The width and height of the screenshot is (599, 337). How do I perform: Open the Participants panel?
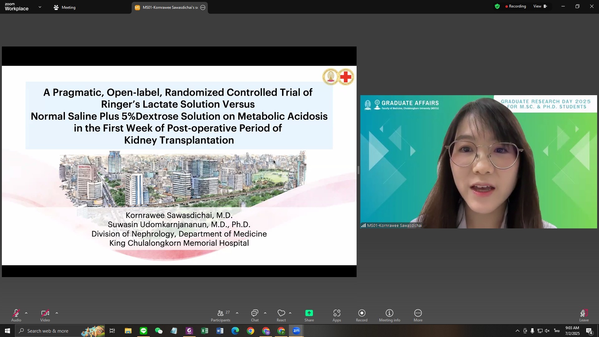221,315
